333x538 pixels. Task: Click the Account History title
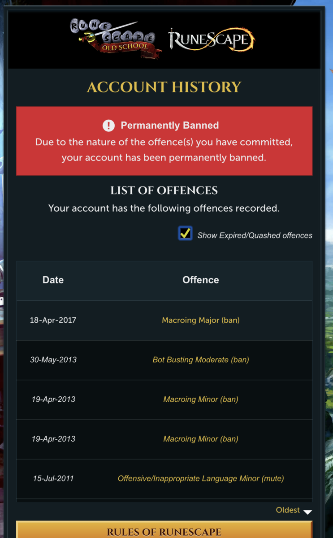click(164, 87)
